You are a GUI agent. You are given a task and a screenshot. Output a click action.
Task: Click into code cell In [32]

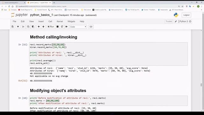tap(108, 54)
